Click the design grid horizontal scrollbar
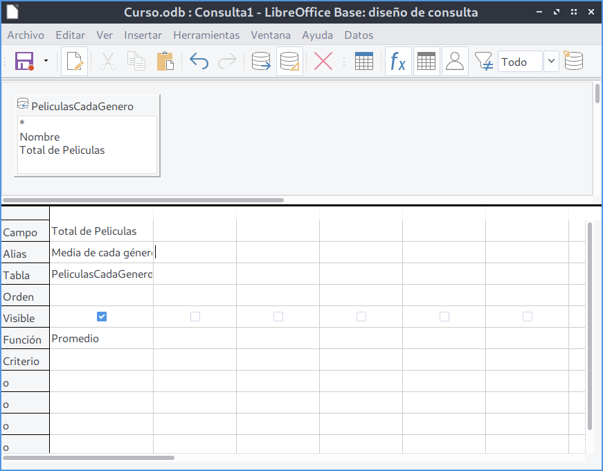The height and width of the screenshot is (471, 603). pos(89,458)
